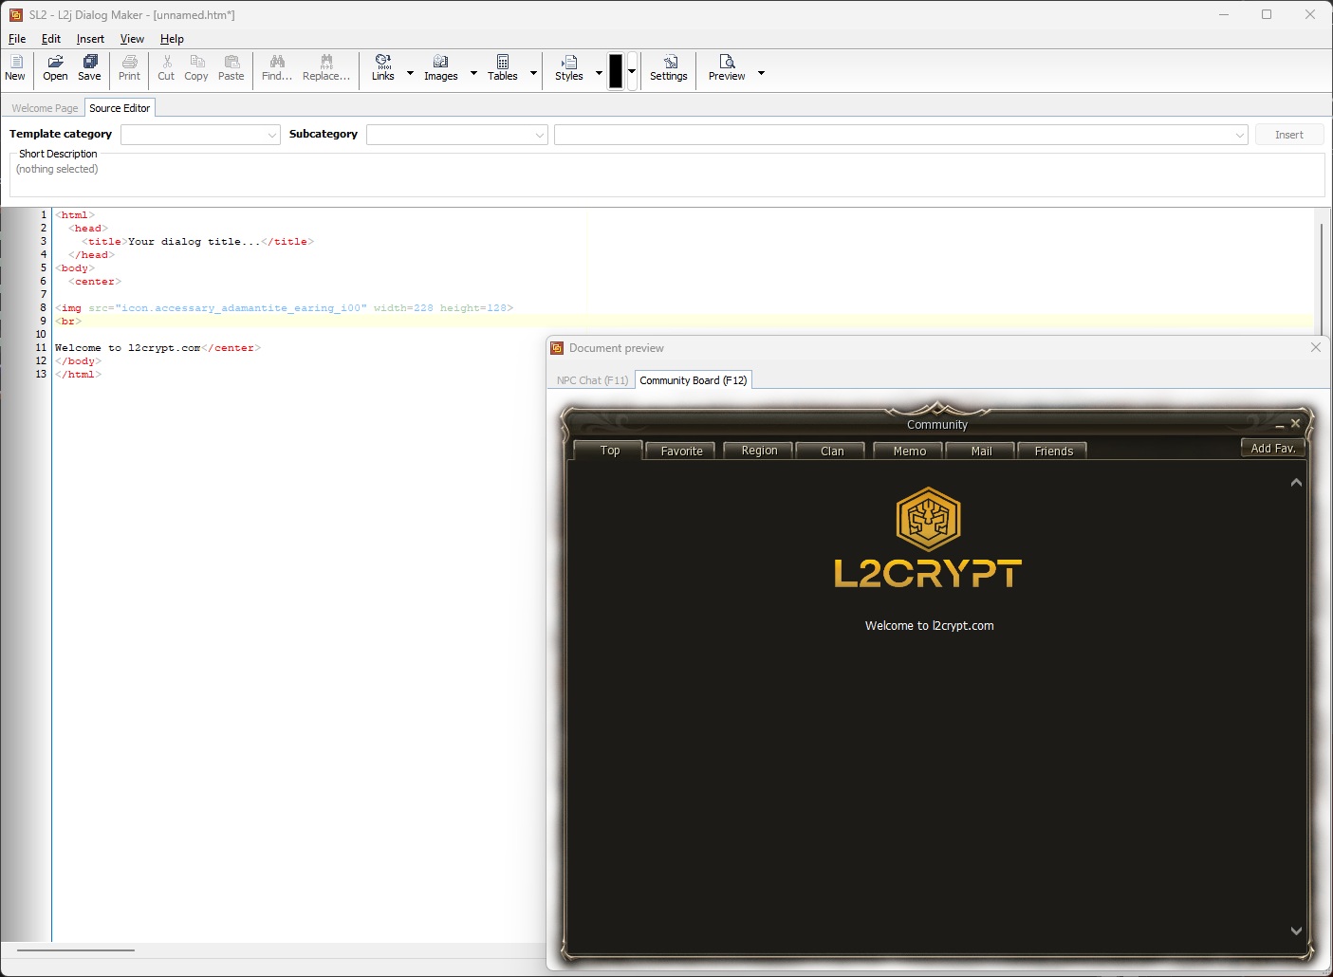Expand the Subcategory combo box
The width and height of the screenshot is (1333, 977).
(539, 136)
